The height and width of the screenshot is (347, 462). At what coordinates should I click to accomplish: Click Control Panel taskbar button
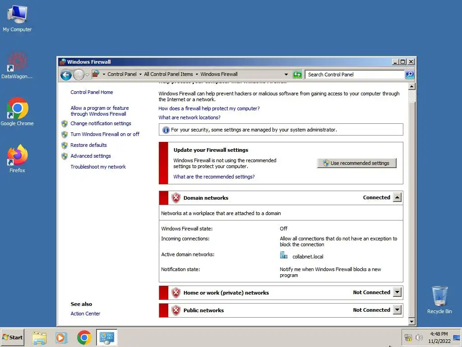pyautogui.click(x=106, y=338)
